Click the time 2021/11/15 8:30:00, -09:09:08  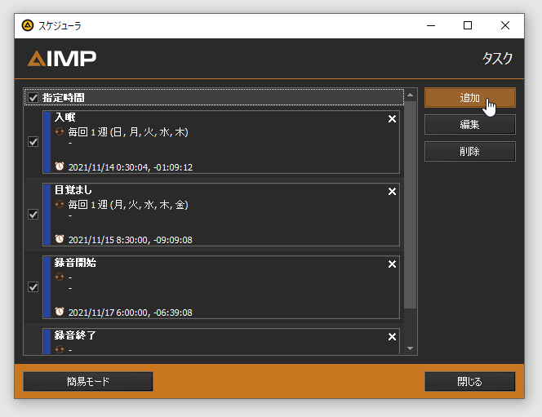131,240
